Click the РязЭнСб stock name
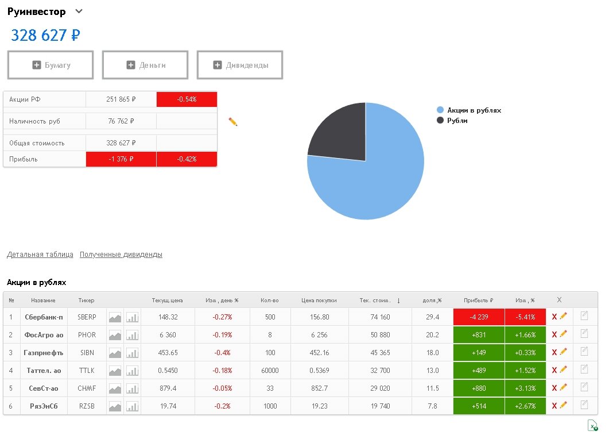 (44, 406)
